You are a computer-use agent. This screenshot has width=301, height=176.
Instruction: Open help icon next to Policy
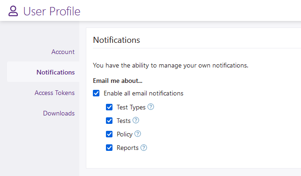[138, 134]
